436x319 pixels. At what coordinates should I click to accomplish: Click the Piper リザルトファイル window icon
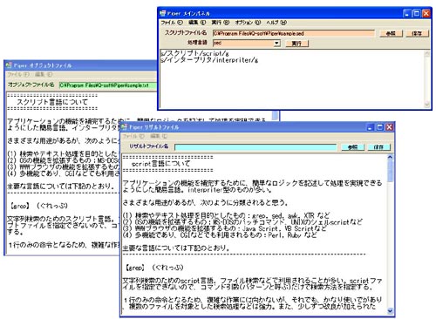point(125,127)
